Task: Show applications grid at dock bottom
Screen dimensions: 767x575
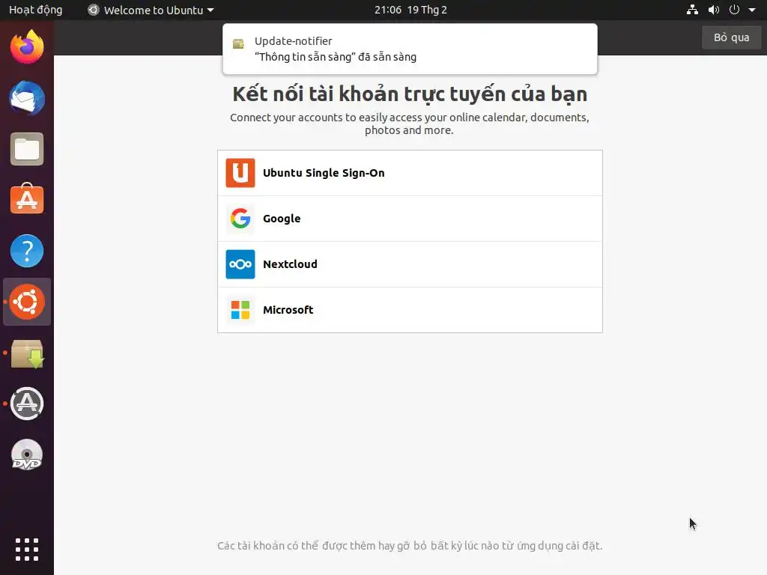Action: point(27,550)
